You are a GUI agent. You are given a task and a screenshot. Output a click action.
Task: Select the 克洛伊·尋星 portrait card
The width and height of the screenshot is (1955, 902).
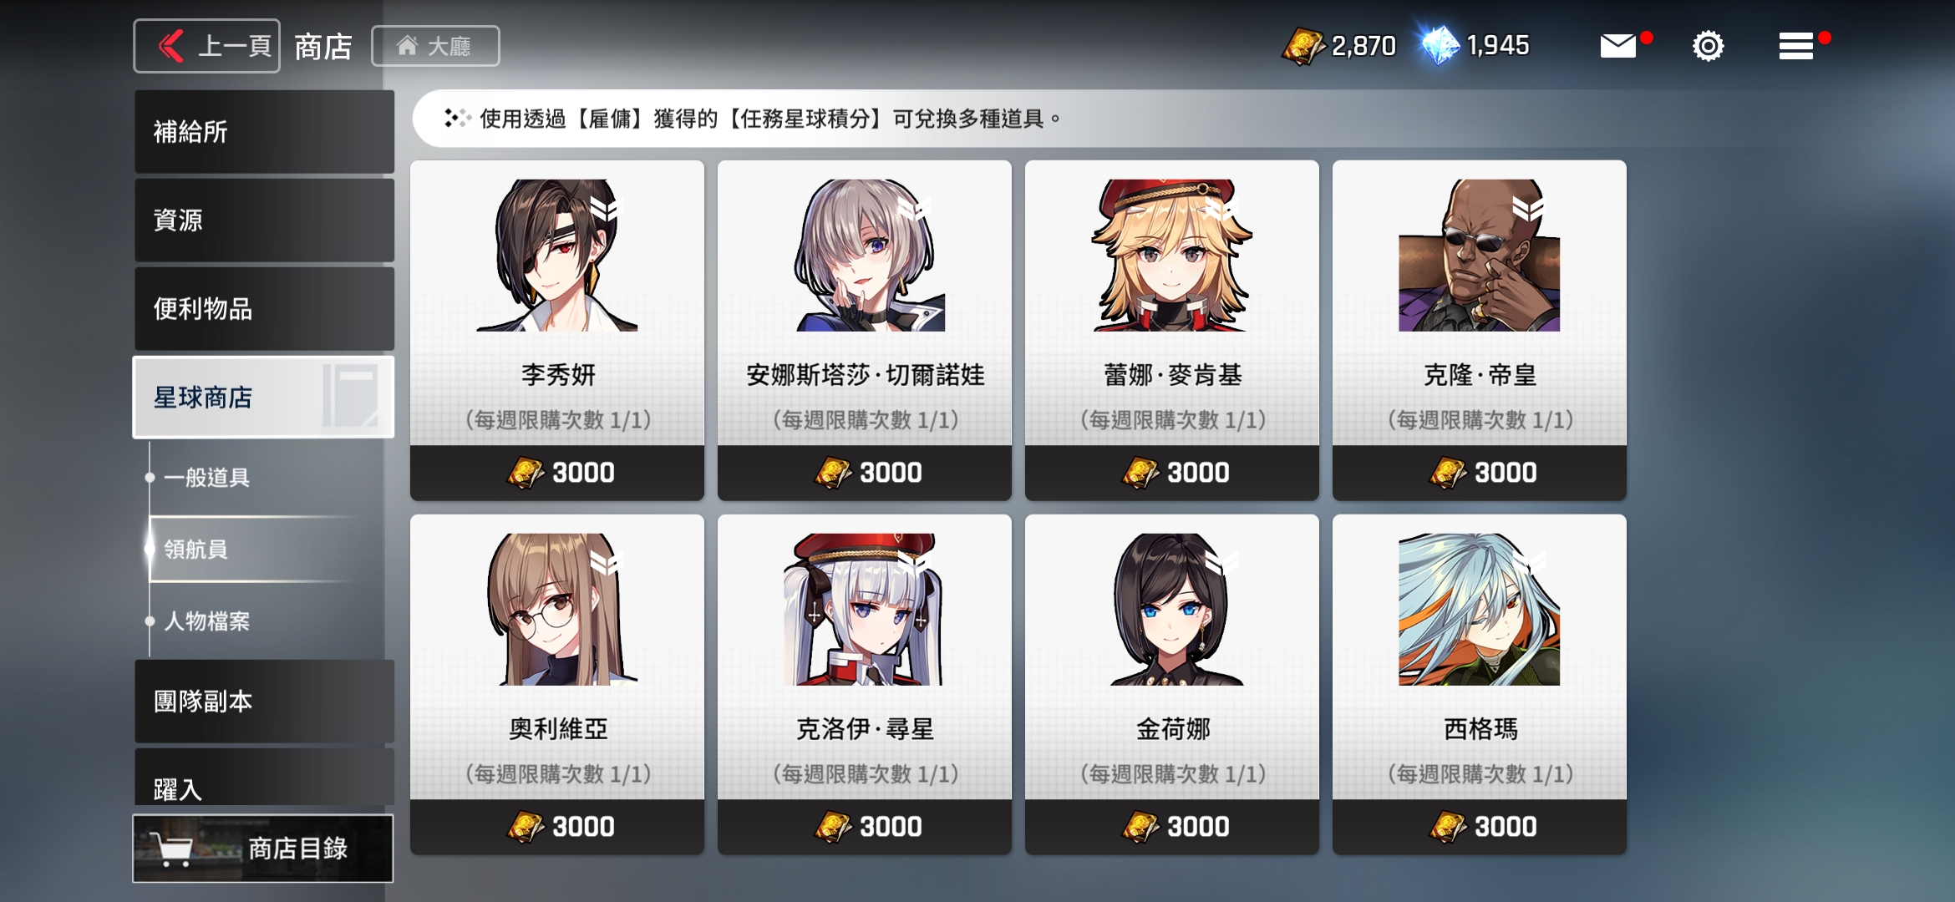point(865,685)
